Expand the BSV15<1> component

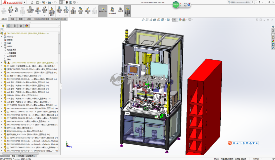(x=2, y=128)
